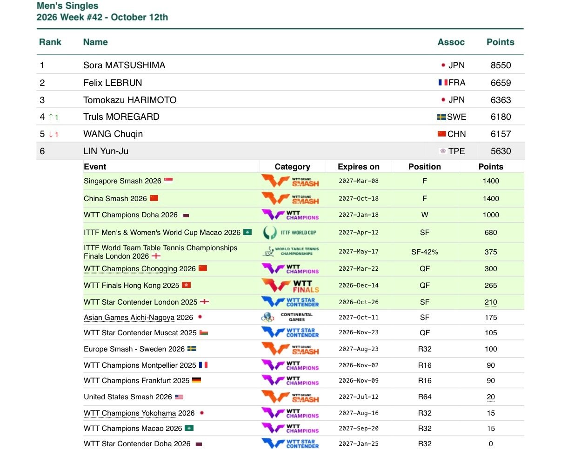Screen dimensions: 561x449
Task: Click the Men's Singles heading
Action: [68, 6]
